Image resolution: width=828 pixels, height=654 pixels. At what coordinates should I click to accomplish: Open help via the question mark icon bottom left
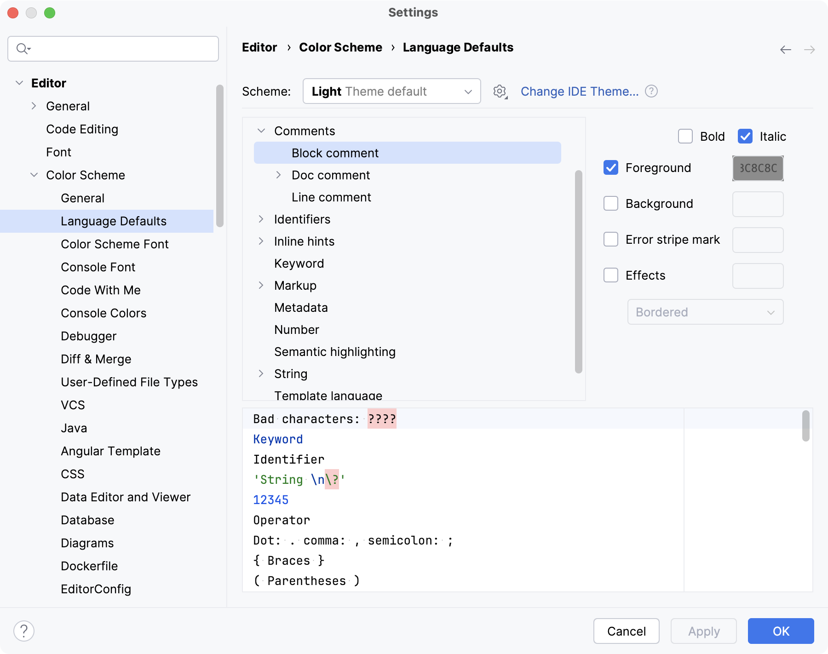24,631
